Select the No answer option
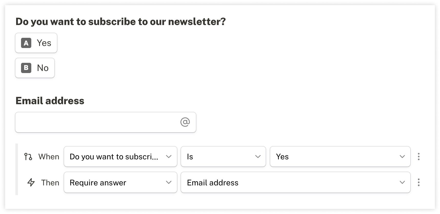Viewport: 440px width, 214px height. click(x=35, y=68)
